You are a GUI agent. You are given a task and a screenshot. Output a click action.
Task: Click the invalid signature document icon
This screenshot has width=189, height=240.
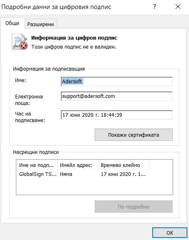[20, 42]
